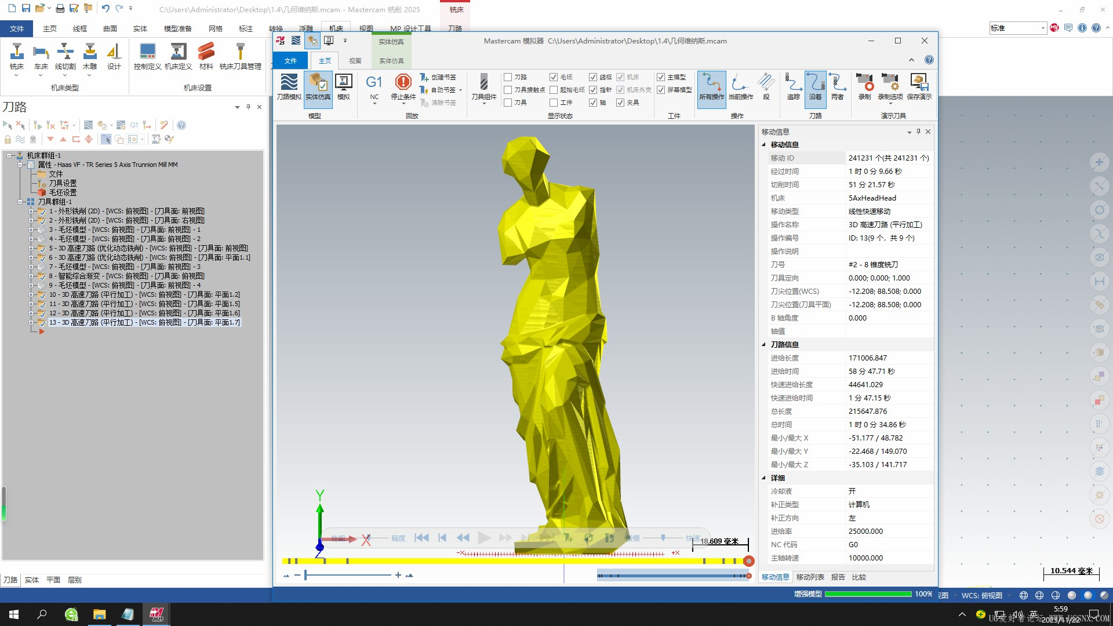Uncheck the 毛坯 stock checkbox
Viewport: 1113px width, 626px height.
[554, 77]
